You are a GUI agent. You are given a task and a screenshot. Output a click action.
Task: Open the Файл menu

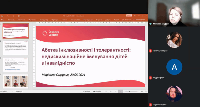2,20
